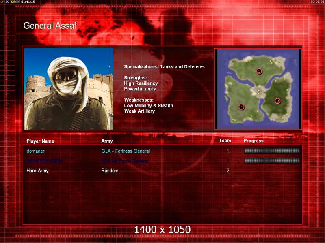Viewport: 325px width, 243px height.
Task: Click domaner's loading progress bar
Action: pos(272,151)
